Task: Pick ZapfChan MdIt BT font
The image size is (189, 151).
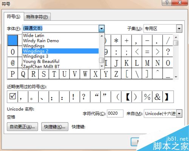Action: tap(60, 66)
